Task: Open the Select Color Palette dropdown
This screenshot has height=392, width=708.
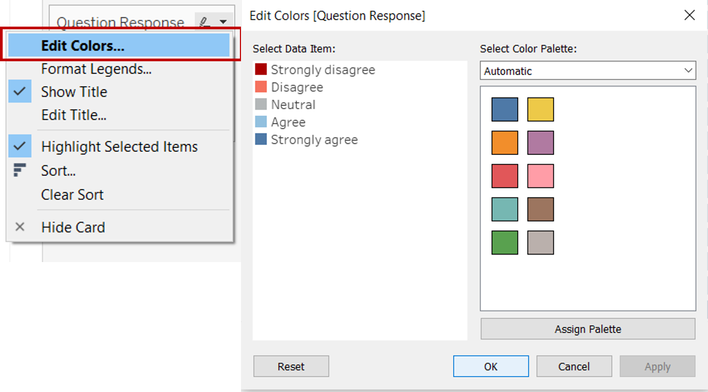Action: pos(588,71)
